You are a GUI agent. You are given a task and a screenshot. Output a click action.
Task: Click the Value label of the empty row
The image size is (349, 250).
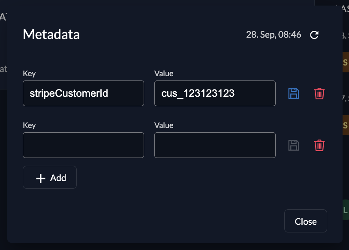164,125
